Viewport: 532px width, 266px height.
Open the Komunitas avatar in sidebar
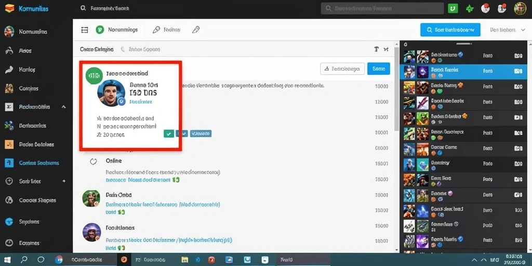click(x=9, y=32)
